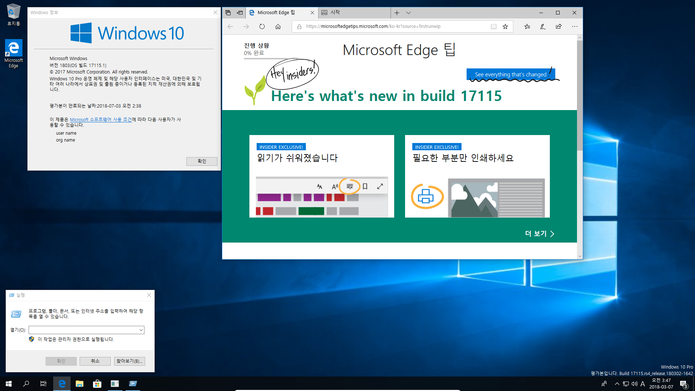Open File Explorer from taskbar
695x391 pixels.
tap(80, 384)
